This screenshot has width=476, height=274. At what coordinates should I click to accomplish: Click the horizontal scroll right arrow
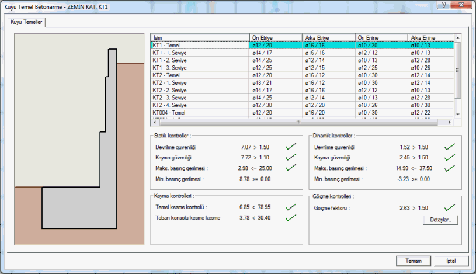(450, 122)
